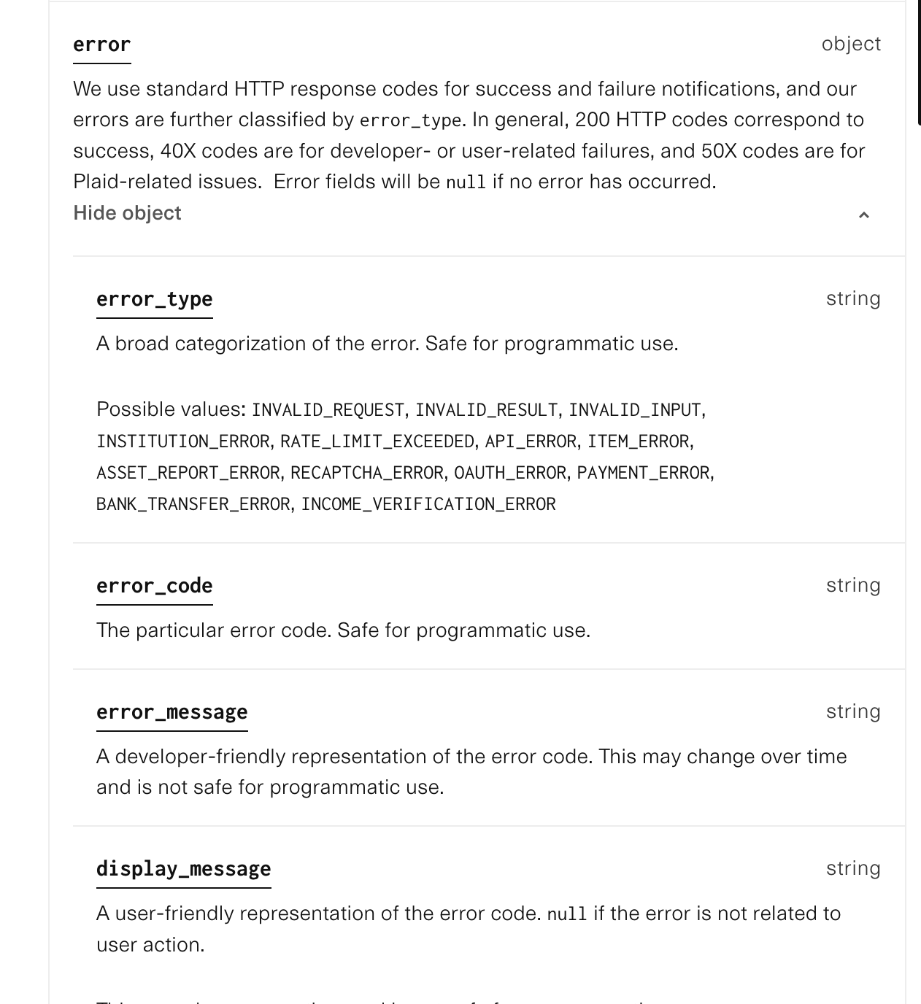Select the error_type field name
The width and height of the screenshot is (921, 1004).
pos(154,298)
